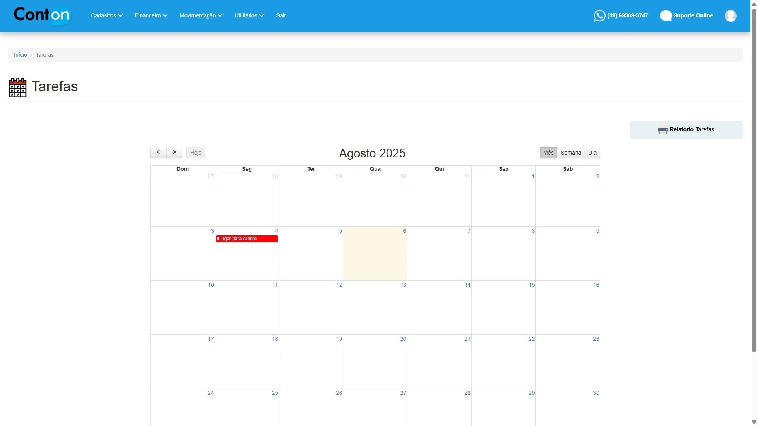The width and height of the screenshot is (758, 426).
Task: Click the Tarefas calendar icon
Action: (18, 87)
